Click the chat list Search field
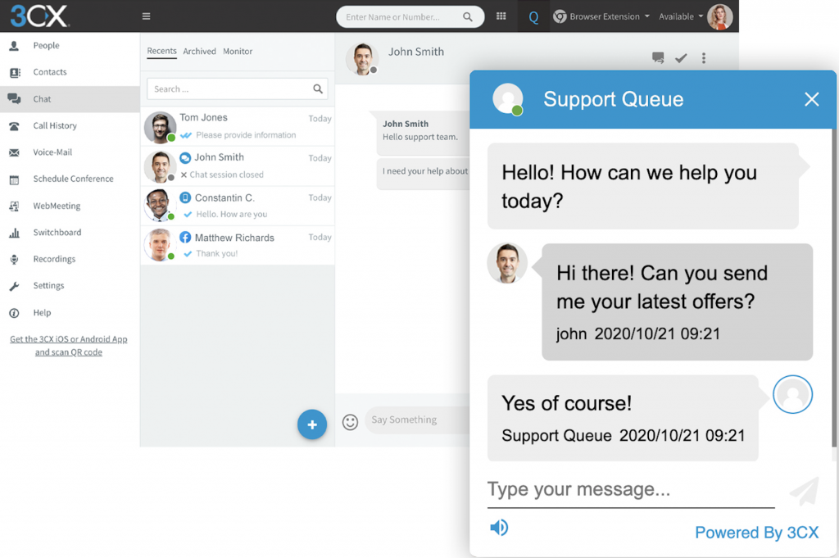Image resolution: width=839 pixels, height=558 pixels. tap(229, 89)
